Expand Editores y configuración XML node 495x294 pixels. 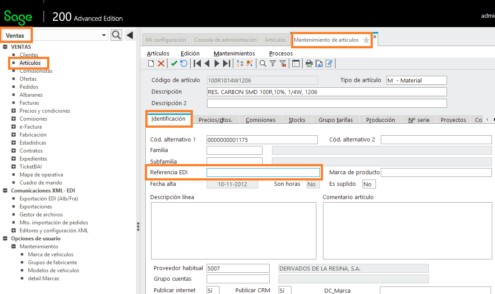14,230
